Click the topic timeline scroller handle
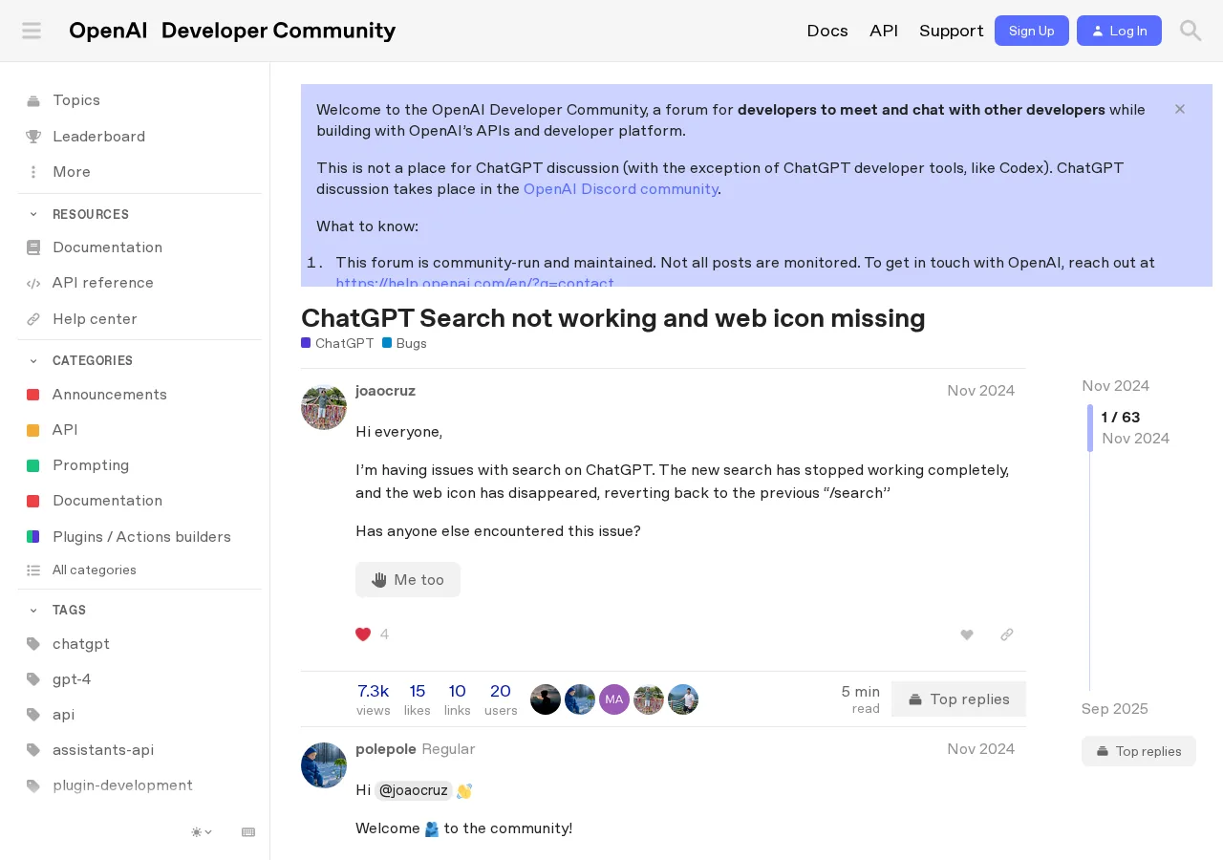The image size is (1223, 860). pyautogui.click(x=1090, y=428)
